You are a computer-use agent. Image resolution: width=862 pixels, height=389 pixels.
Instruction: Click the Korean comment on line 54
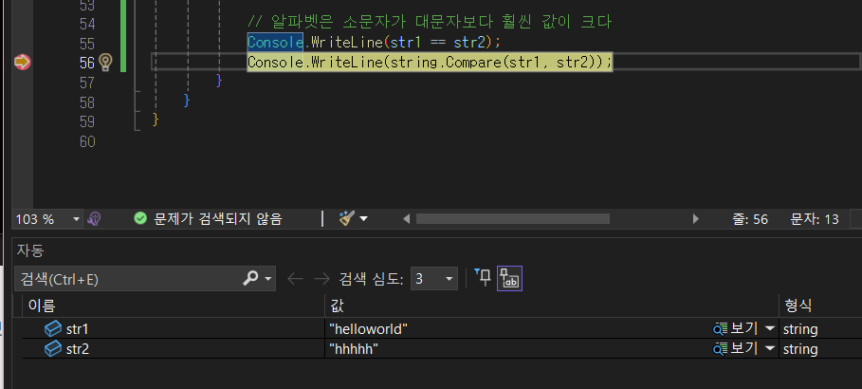click(430, 23)
